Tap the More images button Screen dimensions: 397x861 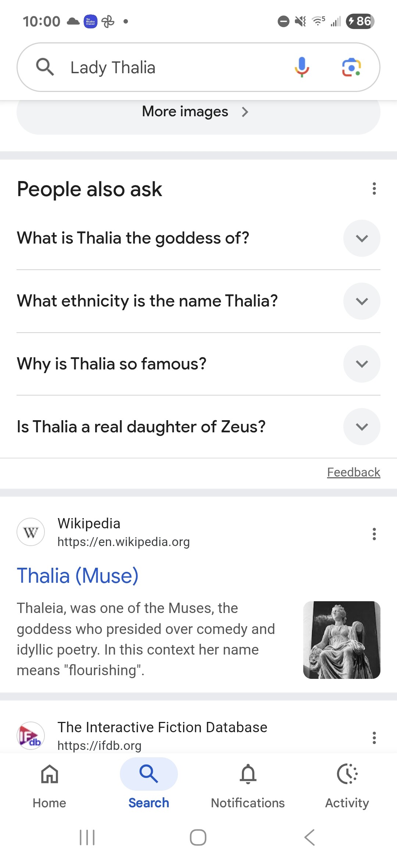[195, 112]
